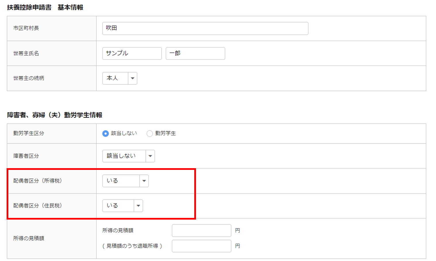
Task: Click the 市区町村長 text field containing 吹田
Action: (205, 28)
